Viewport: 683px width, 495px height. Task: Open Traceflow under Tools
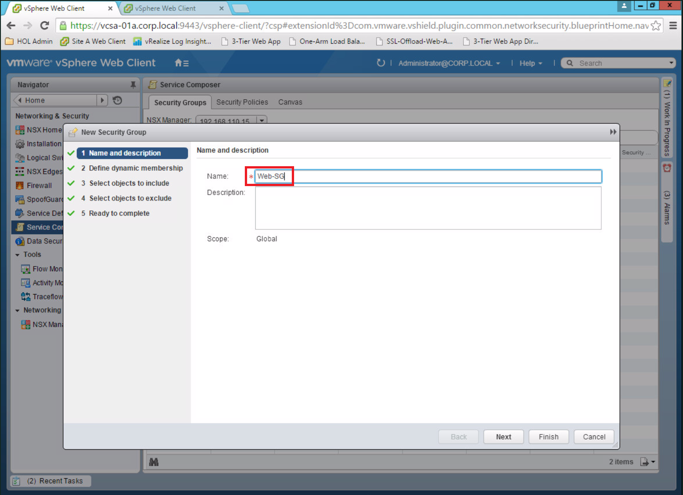pos(42,297)
